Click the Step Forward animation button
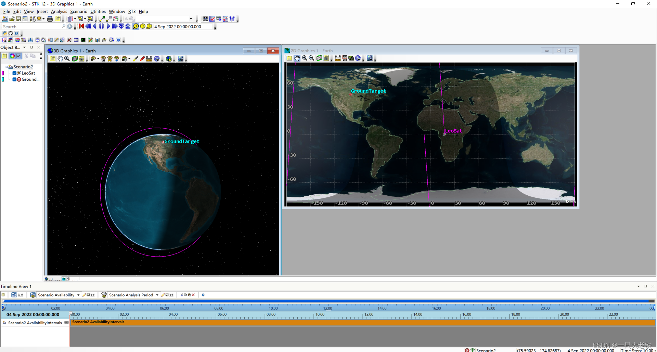The width and height of the screenshot is (657, 352). click(115, 26)
